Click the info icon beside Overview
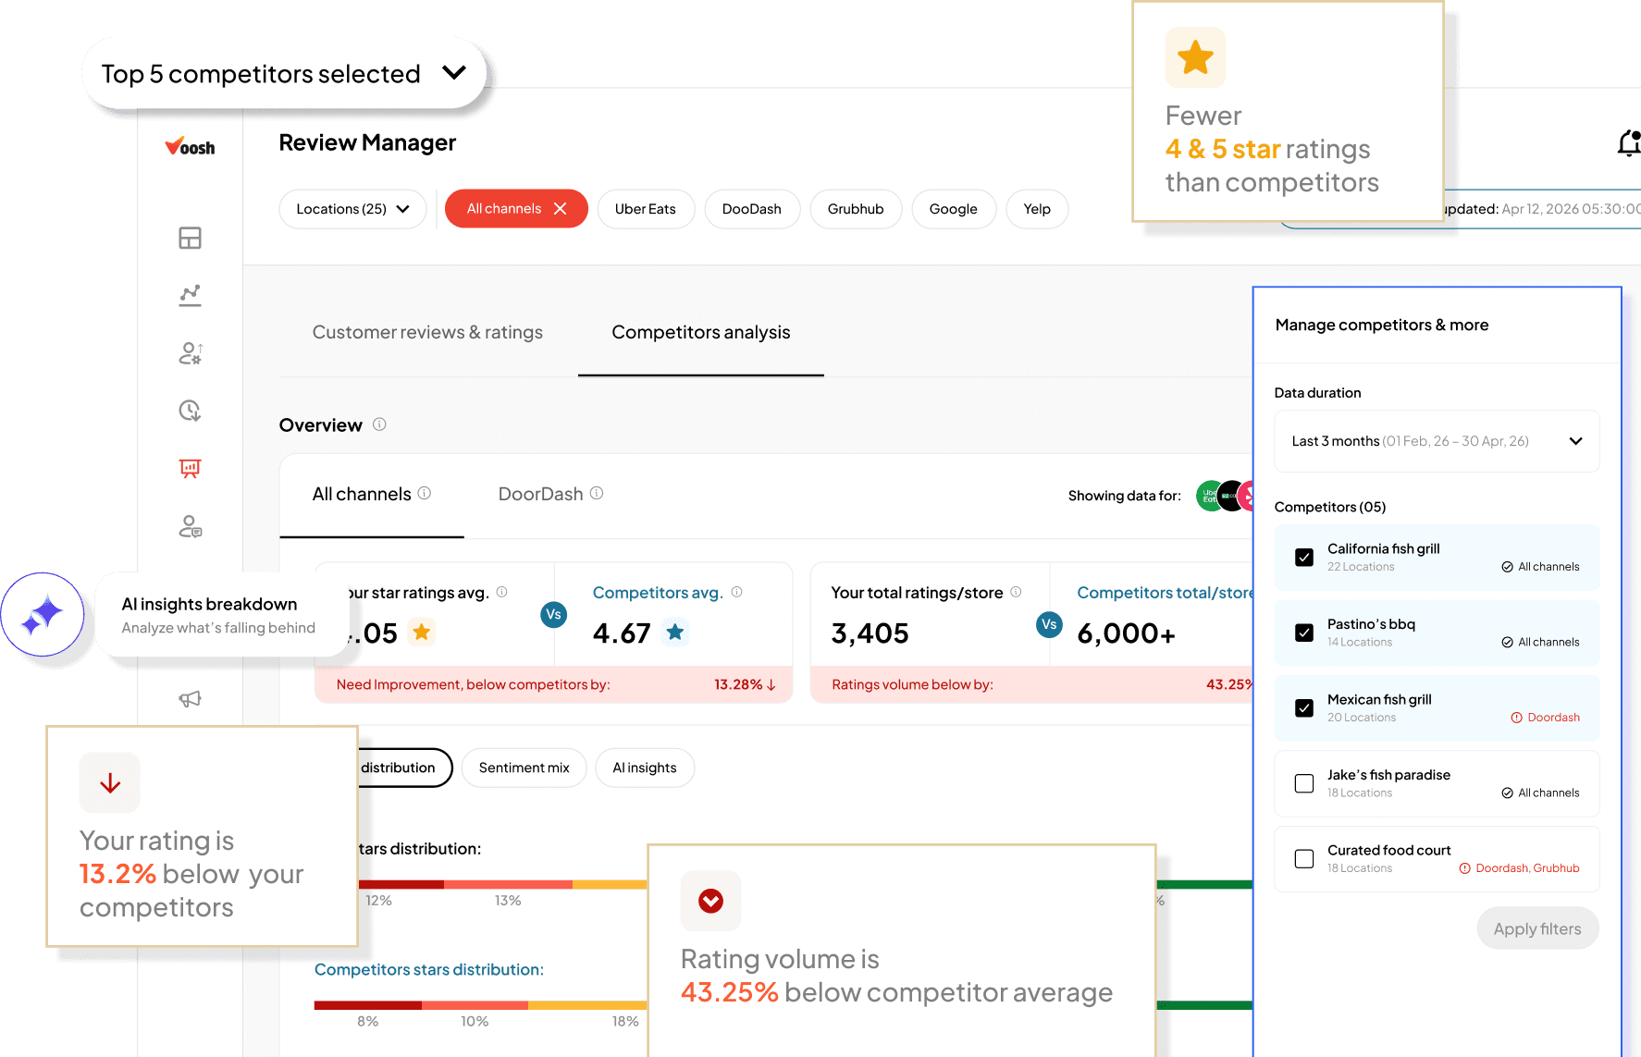1641x1057 pixels. coord(379,424)
